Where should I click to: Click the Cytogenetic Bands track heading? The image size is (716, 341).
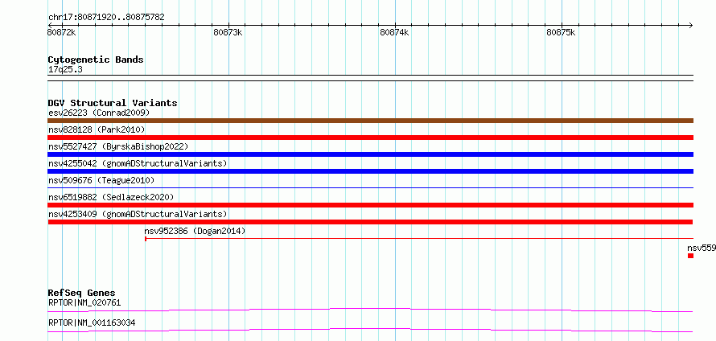coord(96,60)
